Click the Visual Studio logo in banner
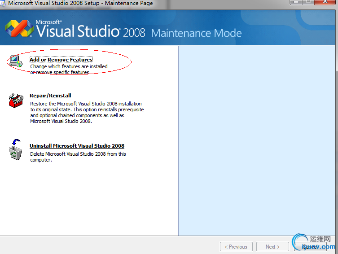Viewport: 338px width, 254px height. [19, 28]
